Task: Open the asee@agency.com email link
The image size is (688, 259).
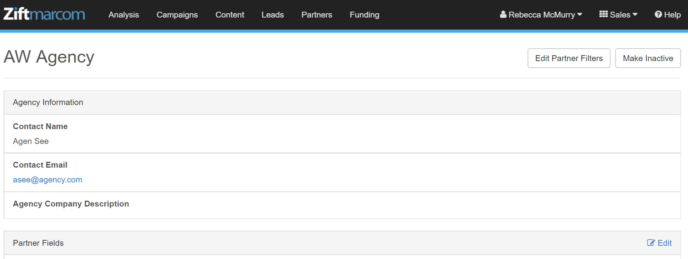Action: coord(48,180)
